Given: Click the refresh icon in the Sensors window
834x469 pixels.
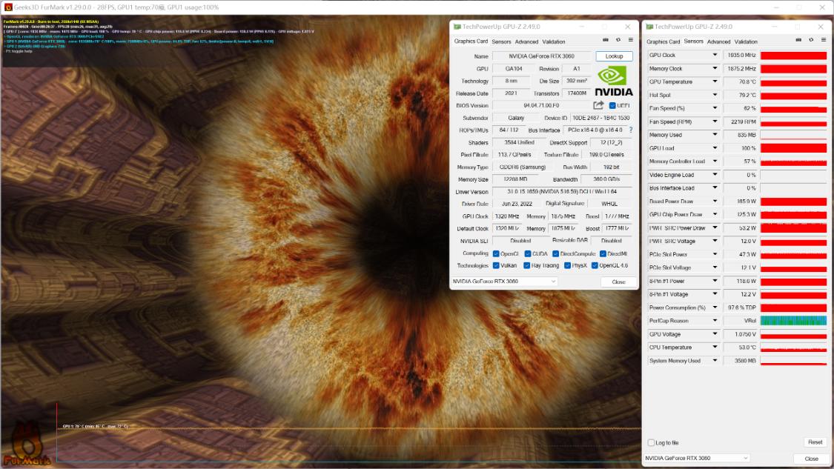Looking at the screenshot, I should pyautogui.click(x=811, y=40).
